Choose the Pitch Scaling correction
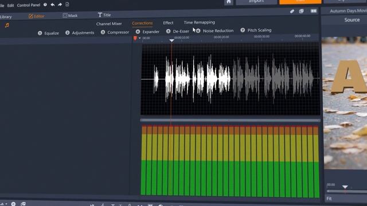 tap(256, 30)
